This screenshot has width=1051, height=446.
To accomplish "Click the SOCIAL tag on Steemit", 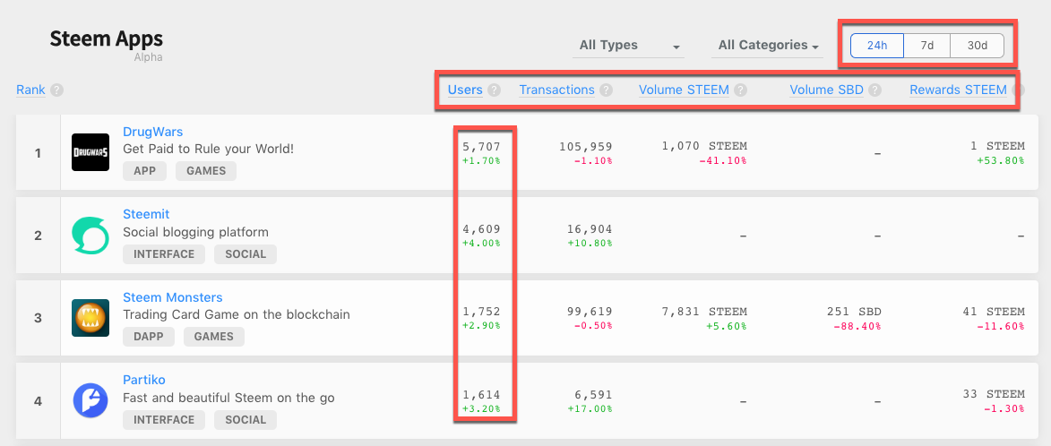I will [246, 253].
